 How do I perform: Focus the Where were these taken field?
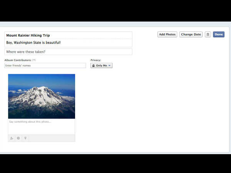point(69,52)
